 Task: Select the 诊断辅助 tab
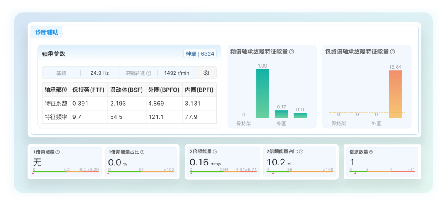(x=47, y=32)
